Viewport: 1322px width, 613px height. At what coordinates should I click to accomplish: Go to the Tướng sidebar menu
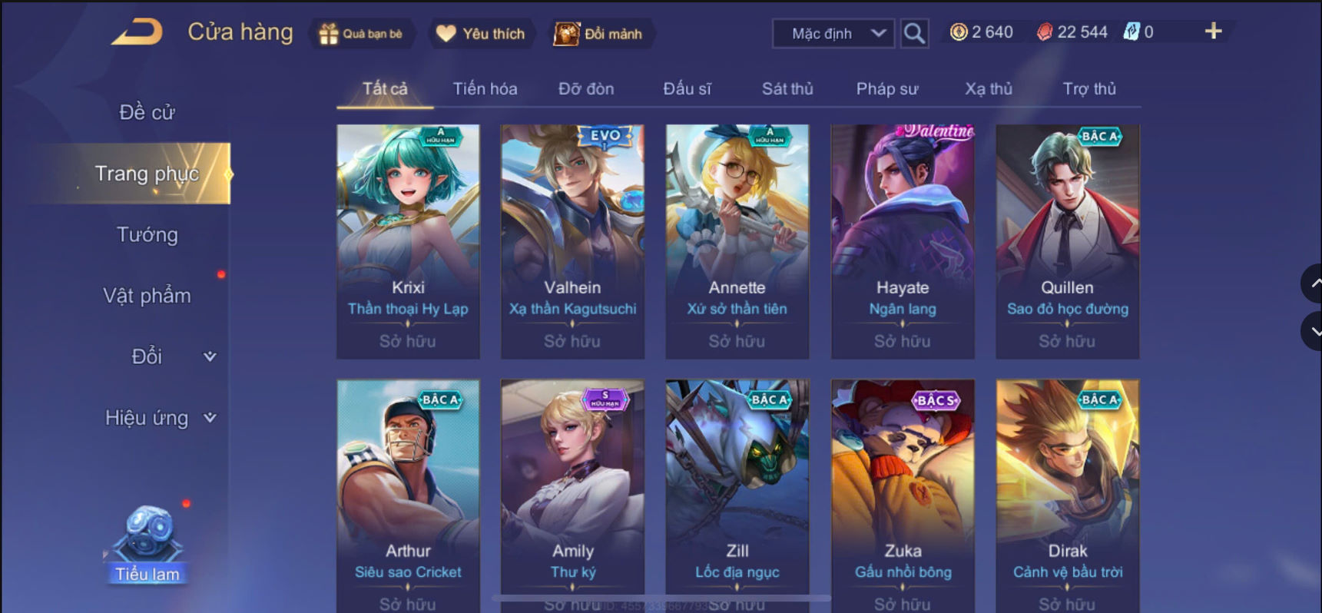click(x=147, y=234)
